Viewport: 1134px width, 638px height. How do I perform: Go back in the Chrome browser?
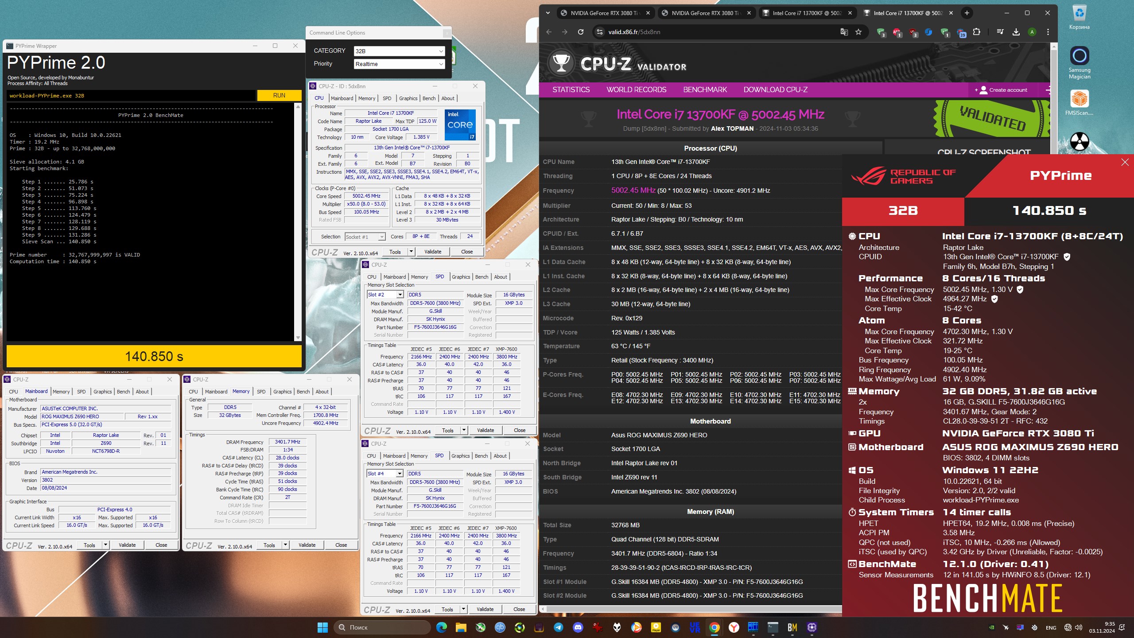tap(549, 32)
